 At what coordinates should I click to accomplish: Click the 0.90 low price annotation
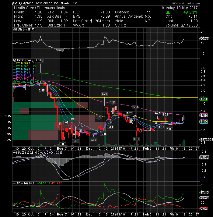(93, 140)
